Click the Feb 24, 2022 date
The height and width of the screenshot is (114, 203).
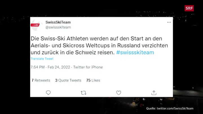[x=59, y=67]
